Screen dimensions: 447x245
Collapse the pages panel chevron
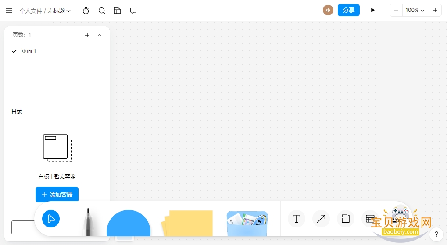point(100,35)
